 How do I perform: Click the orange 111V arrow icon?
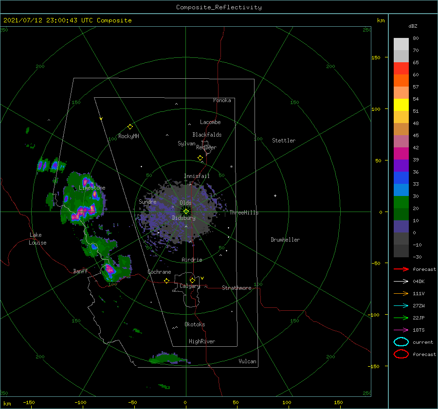pos(401,293)
